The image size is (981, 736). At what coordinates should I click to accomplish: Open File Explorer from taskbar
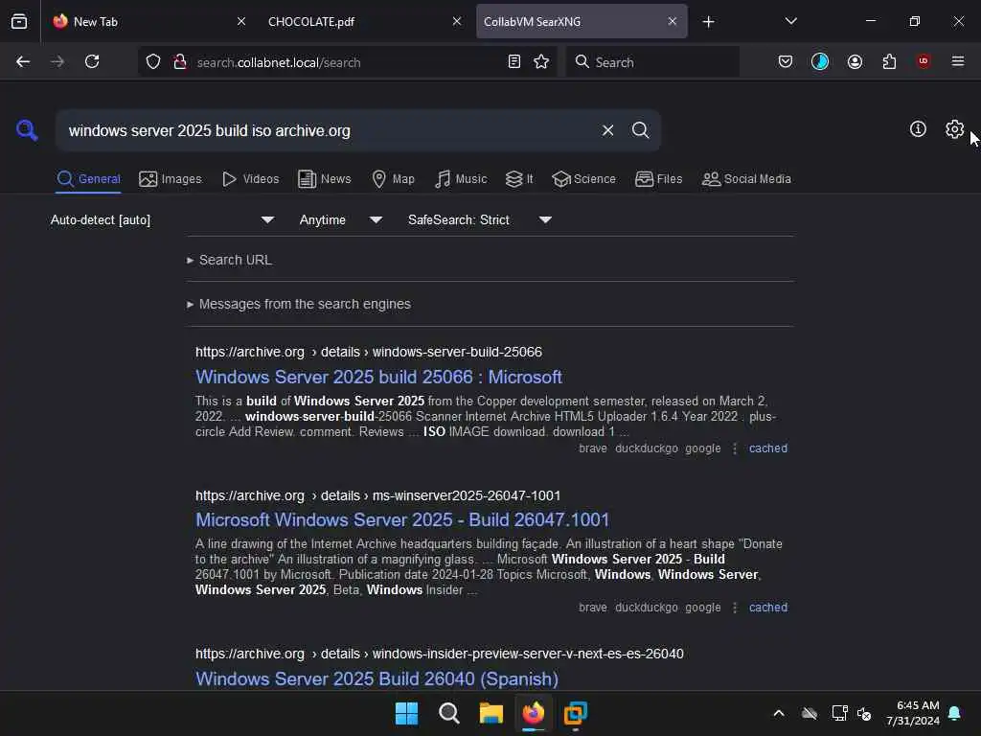click(x=491, y=713)
